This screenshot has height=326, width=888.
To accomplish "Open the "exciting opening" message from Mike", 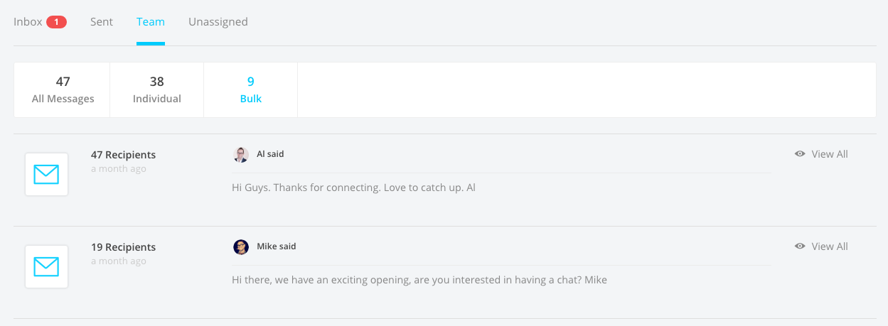I will [x=419, y=280].
